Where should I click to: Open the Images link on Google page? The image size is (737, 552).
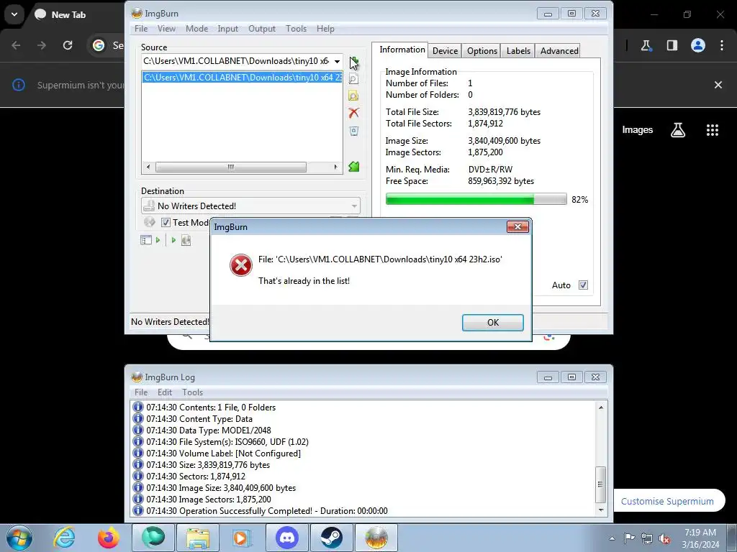click(638, 130)
